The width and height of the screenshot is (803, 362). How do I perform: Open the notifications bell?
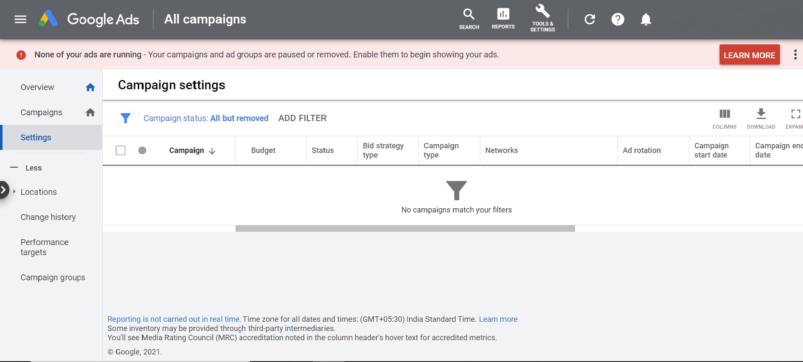[646, 19]
